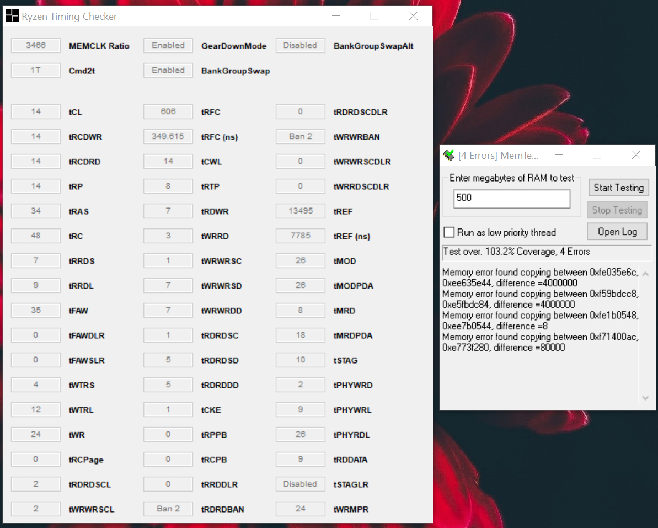Click the tMOD value field

click(300, 260)
